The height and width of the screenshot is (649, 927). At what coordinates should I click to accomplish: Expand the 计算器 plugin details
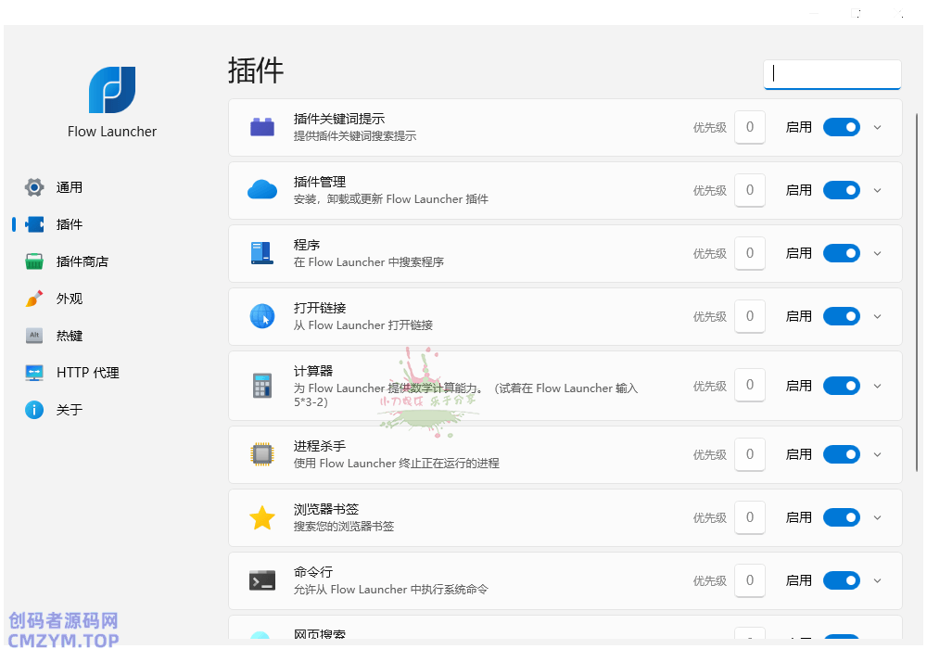877,386
